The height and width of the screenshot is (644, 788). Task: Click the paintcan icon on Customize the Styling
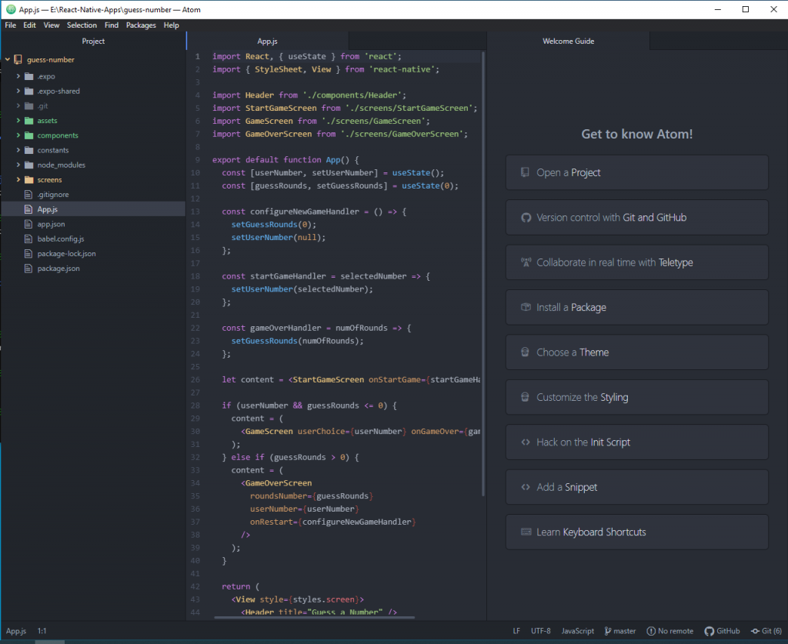pyautogui.click(x=525, y=397)
